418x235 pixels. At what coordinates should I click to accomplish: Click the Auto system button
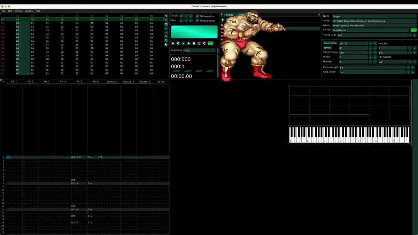(x=413, y=30)
